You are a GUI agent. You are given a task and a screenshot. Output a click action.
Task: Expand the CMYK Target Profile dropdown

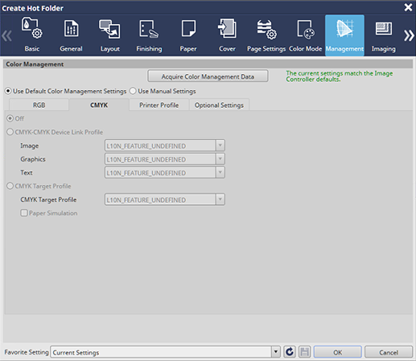[220, 199]
